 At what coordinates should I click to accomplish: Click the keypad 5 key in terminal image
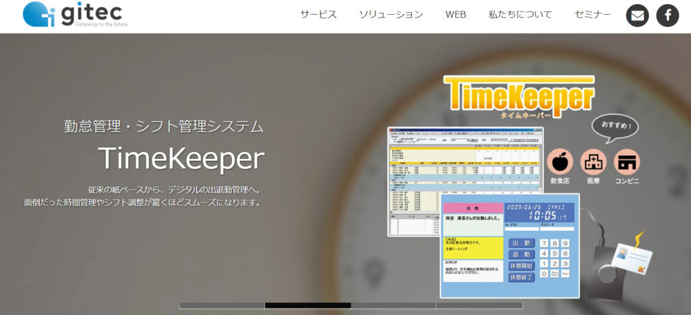tap(555, 253)
